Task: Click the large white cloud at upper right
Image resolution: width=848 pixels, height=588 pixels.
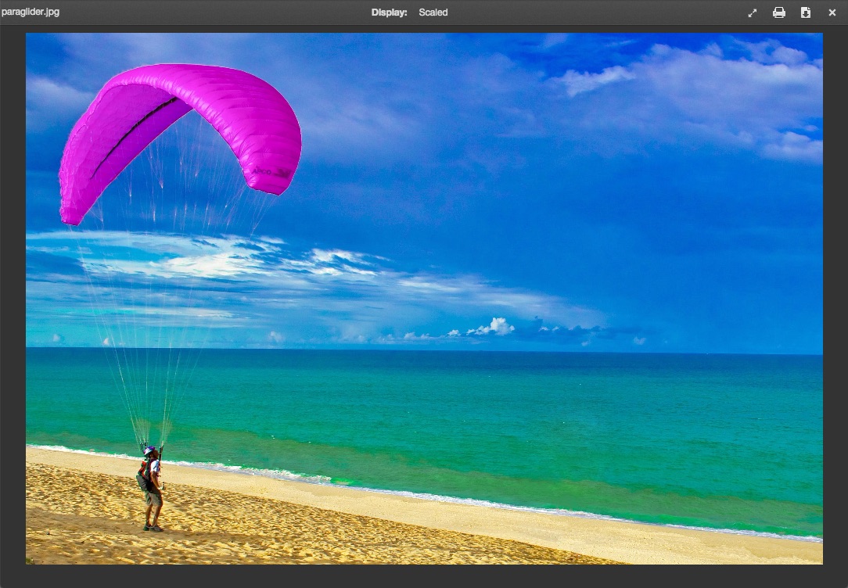Action: [704, 86]
